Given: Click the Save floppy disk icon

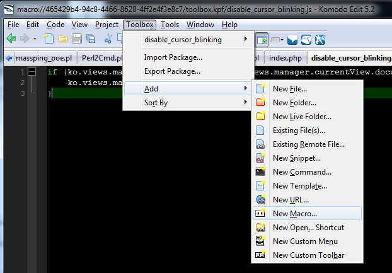Looking at the screenshot, I should pos(77,39).
